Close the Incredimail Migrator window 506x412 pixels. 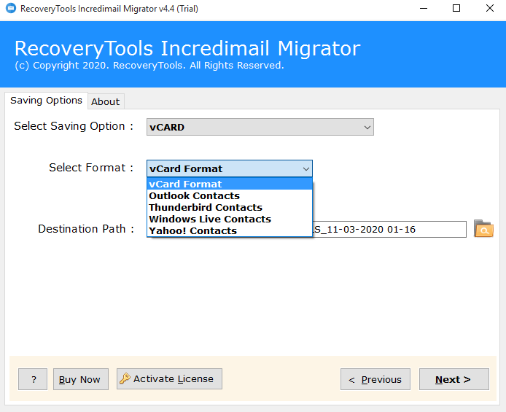tap(489, 9)
